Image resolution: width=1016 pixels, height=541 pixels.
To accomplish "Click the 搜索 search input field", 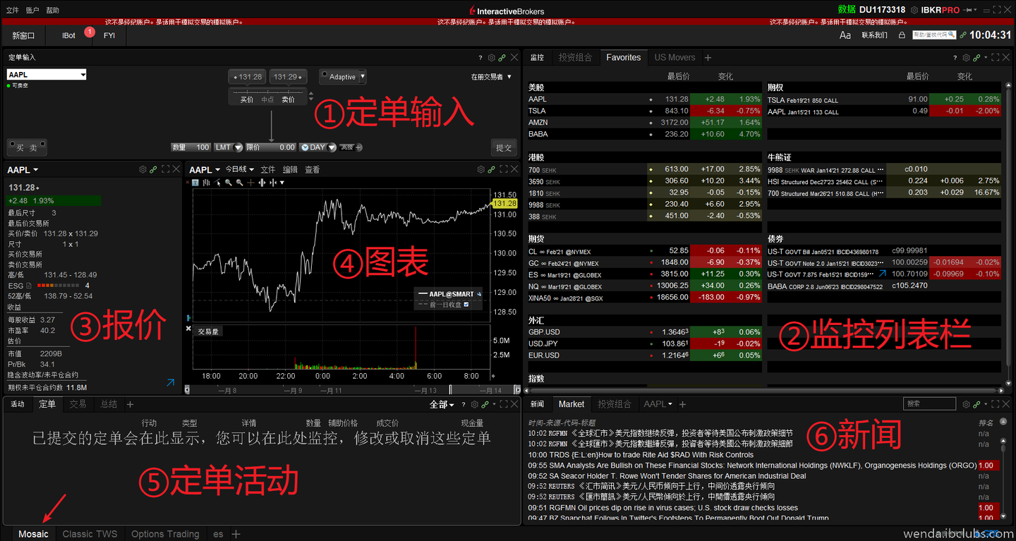I will point(929,403).
